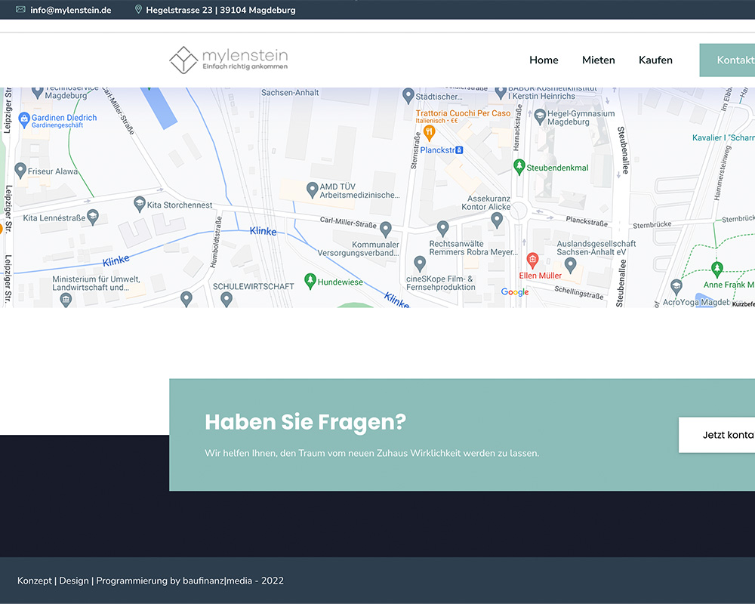The height and width of the screenshot is (604, 755).
Task: Click the Jetzt kontaktieren button
Action: 717,435
